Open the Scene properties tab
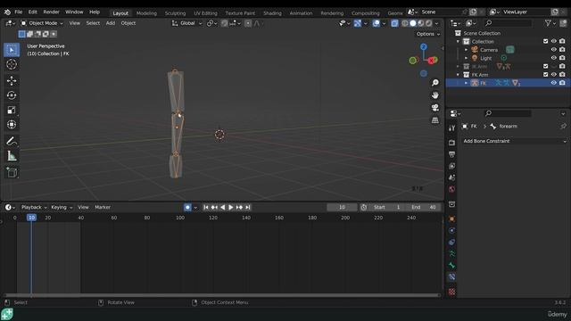Screen dimensions: 571x321 pos(452,177)
